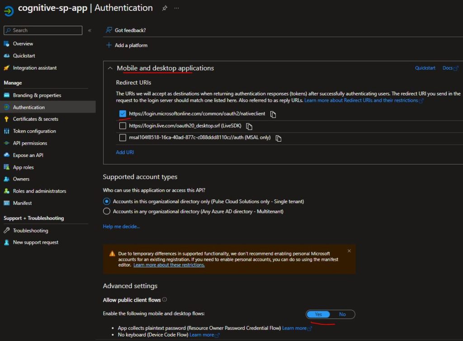
Task: Pin the Authentication page
Action: (x=164, y=8)
